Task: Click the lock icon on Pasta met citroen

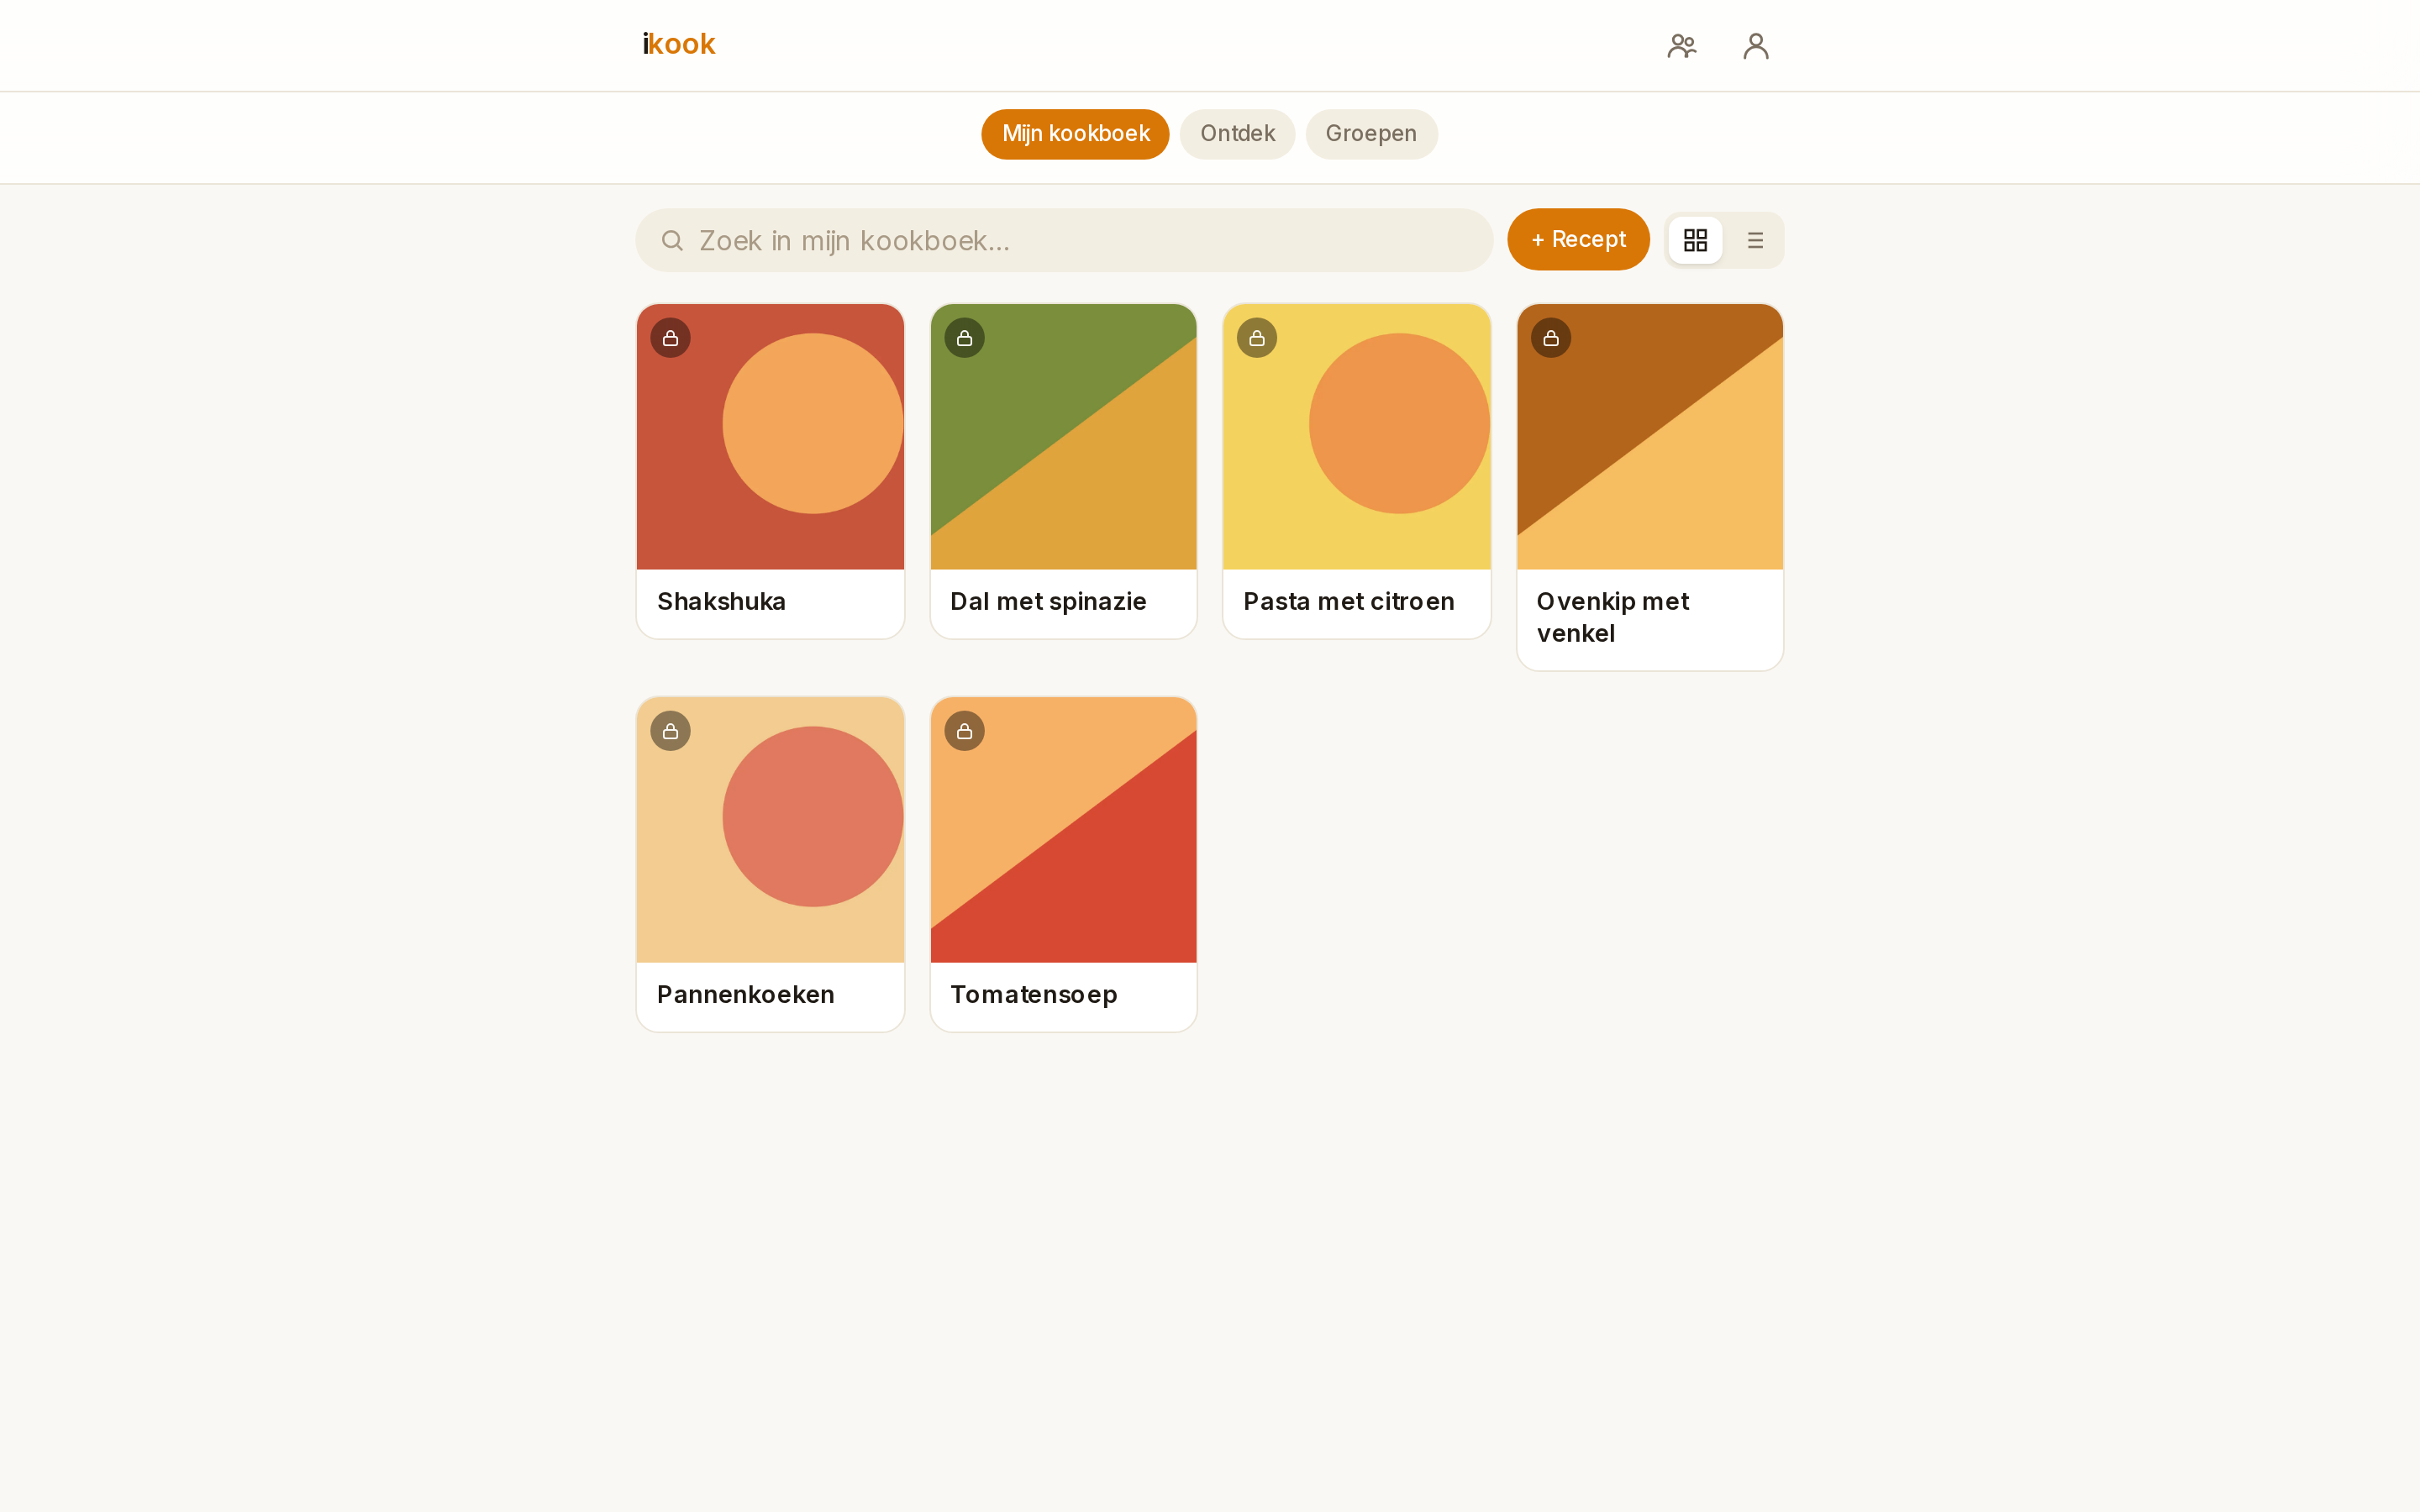Action: 1257,338
